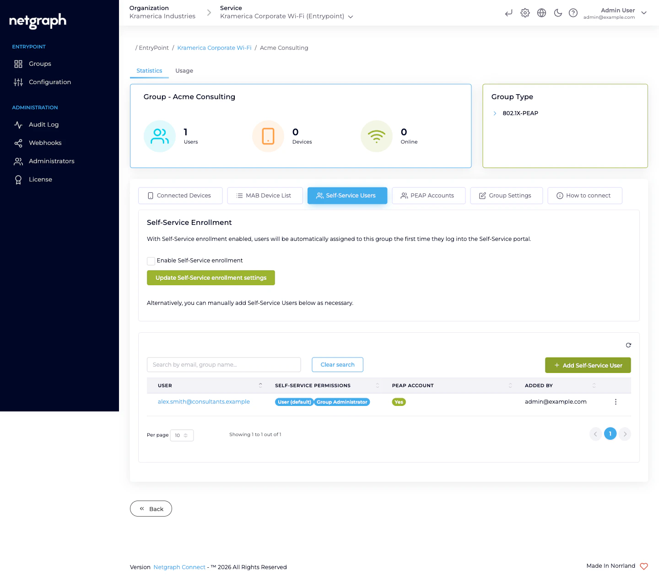Screen dimensions: 659x576
Task: Toggle dark mode moon icon
Action: pyautogui.click(x=558, y=13)
